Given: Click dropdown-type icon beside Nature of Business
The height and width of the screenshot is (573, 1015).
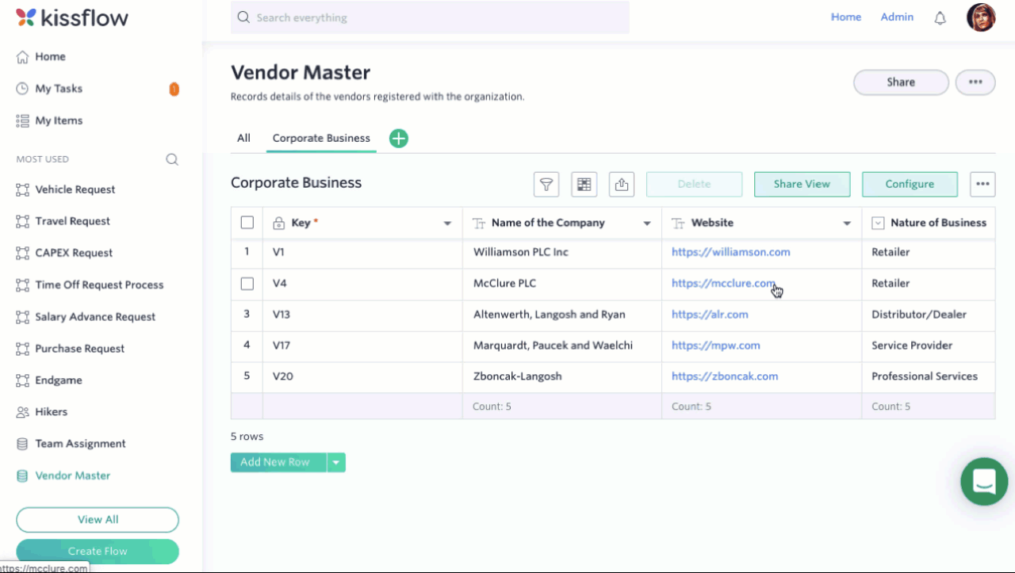Looking at the screenshot, I should coord(878,223).
